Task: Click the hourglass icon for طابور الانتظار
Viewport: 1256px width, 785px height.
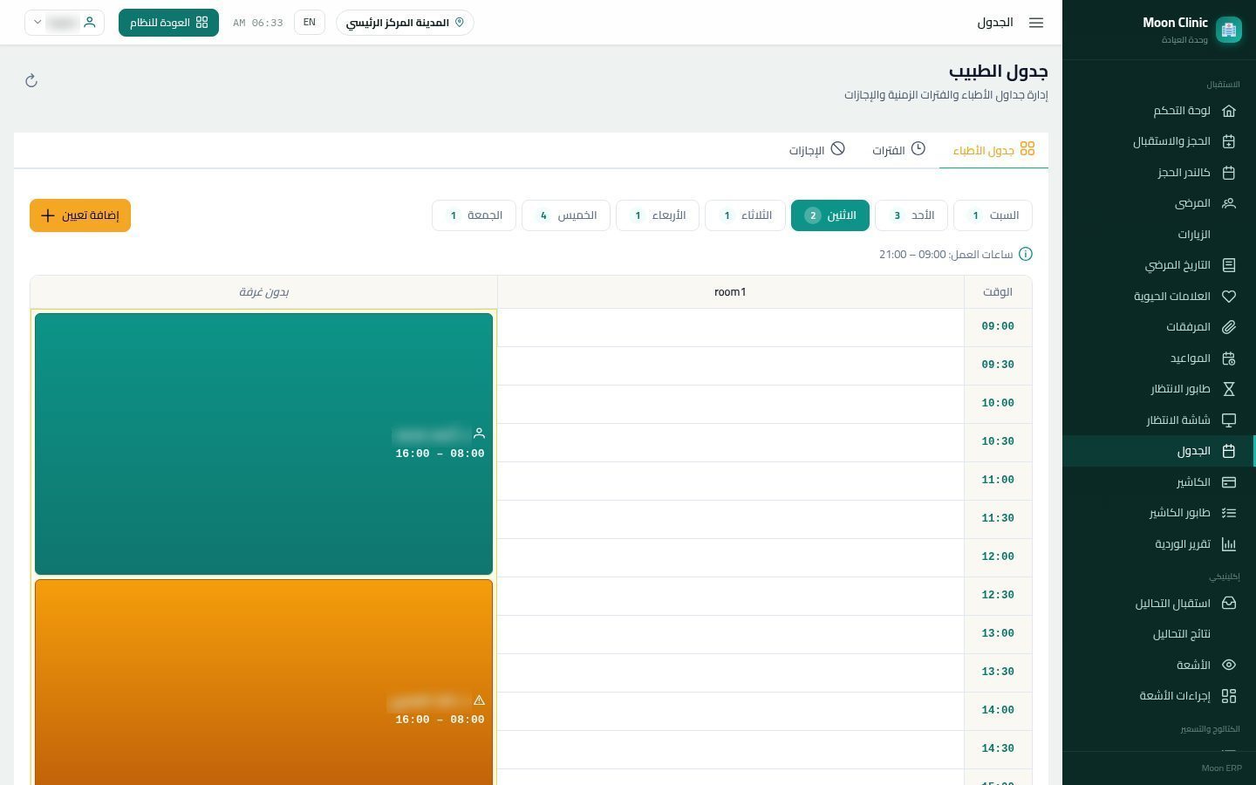Action: [1229, 389]
